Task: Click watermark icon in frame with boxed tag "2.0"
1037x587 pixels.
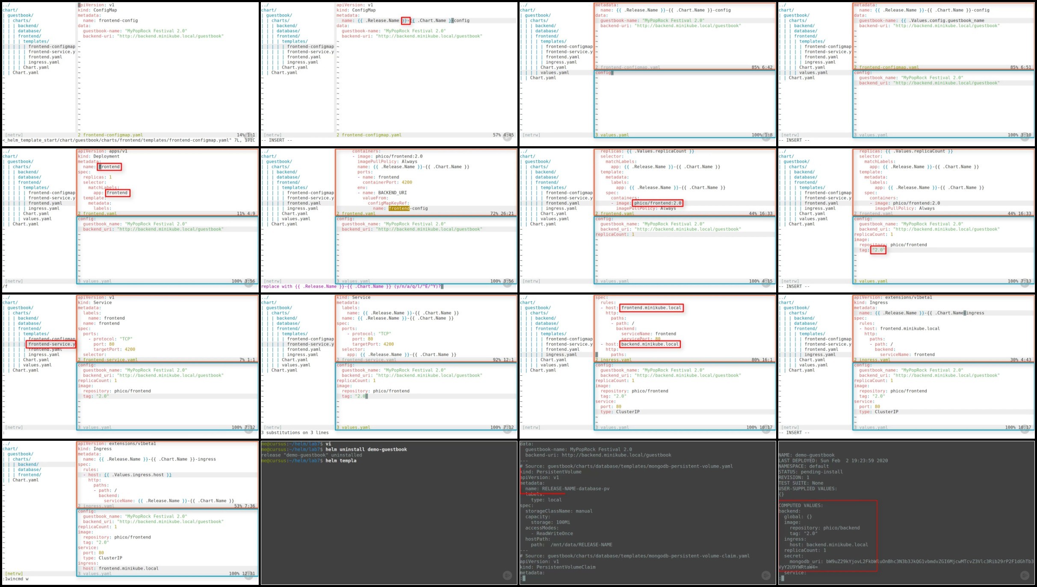Action: [1025, 283]
